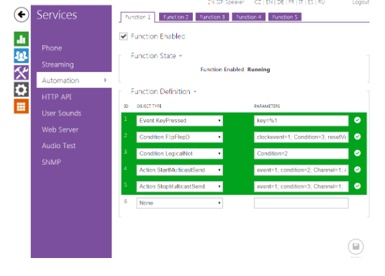Switch to the Function 1 tab

tap(137, 17)
